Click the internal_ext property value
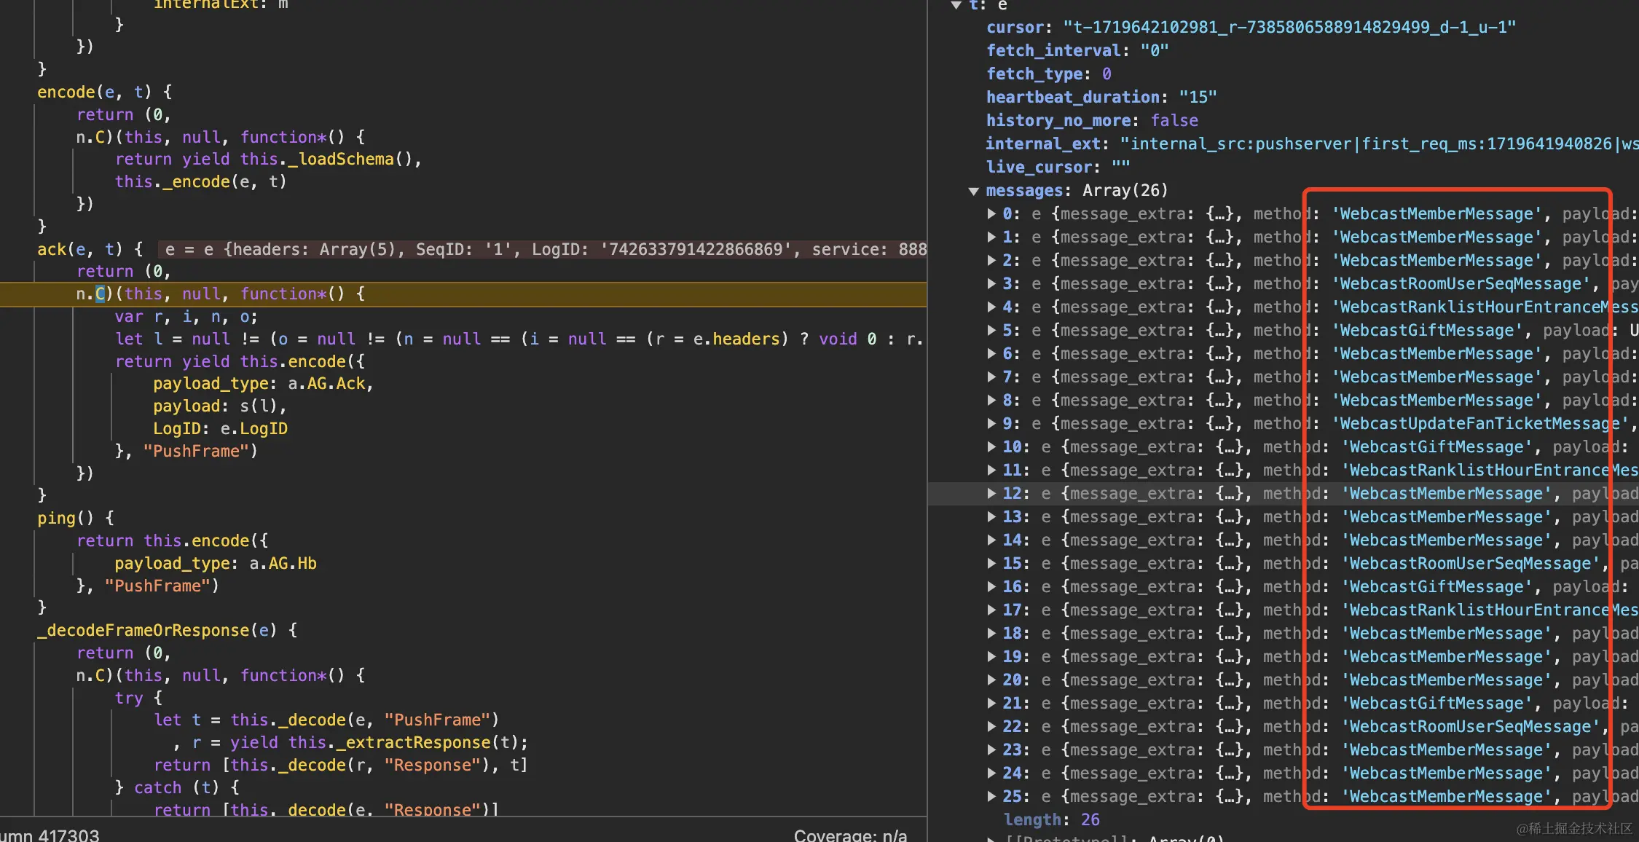 [x=1380, y=144]
